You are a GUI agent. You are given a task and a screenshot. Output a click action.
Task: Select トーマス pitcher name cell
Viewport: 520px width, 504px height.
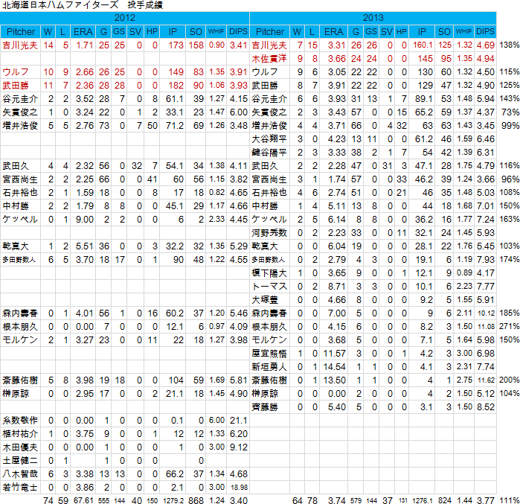click(x=269, y=287)
